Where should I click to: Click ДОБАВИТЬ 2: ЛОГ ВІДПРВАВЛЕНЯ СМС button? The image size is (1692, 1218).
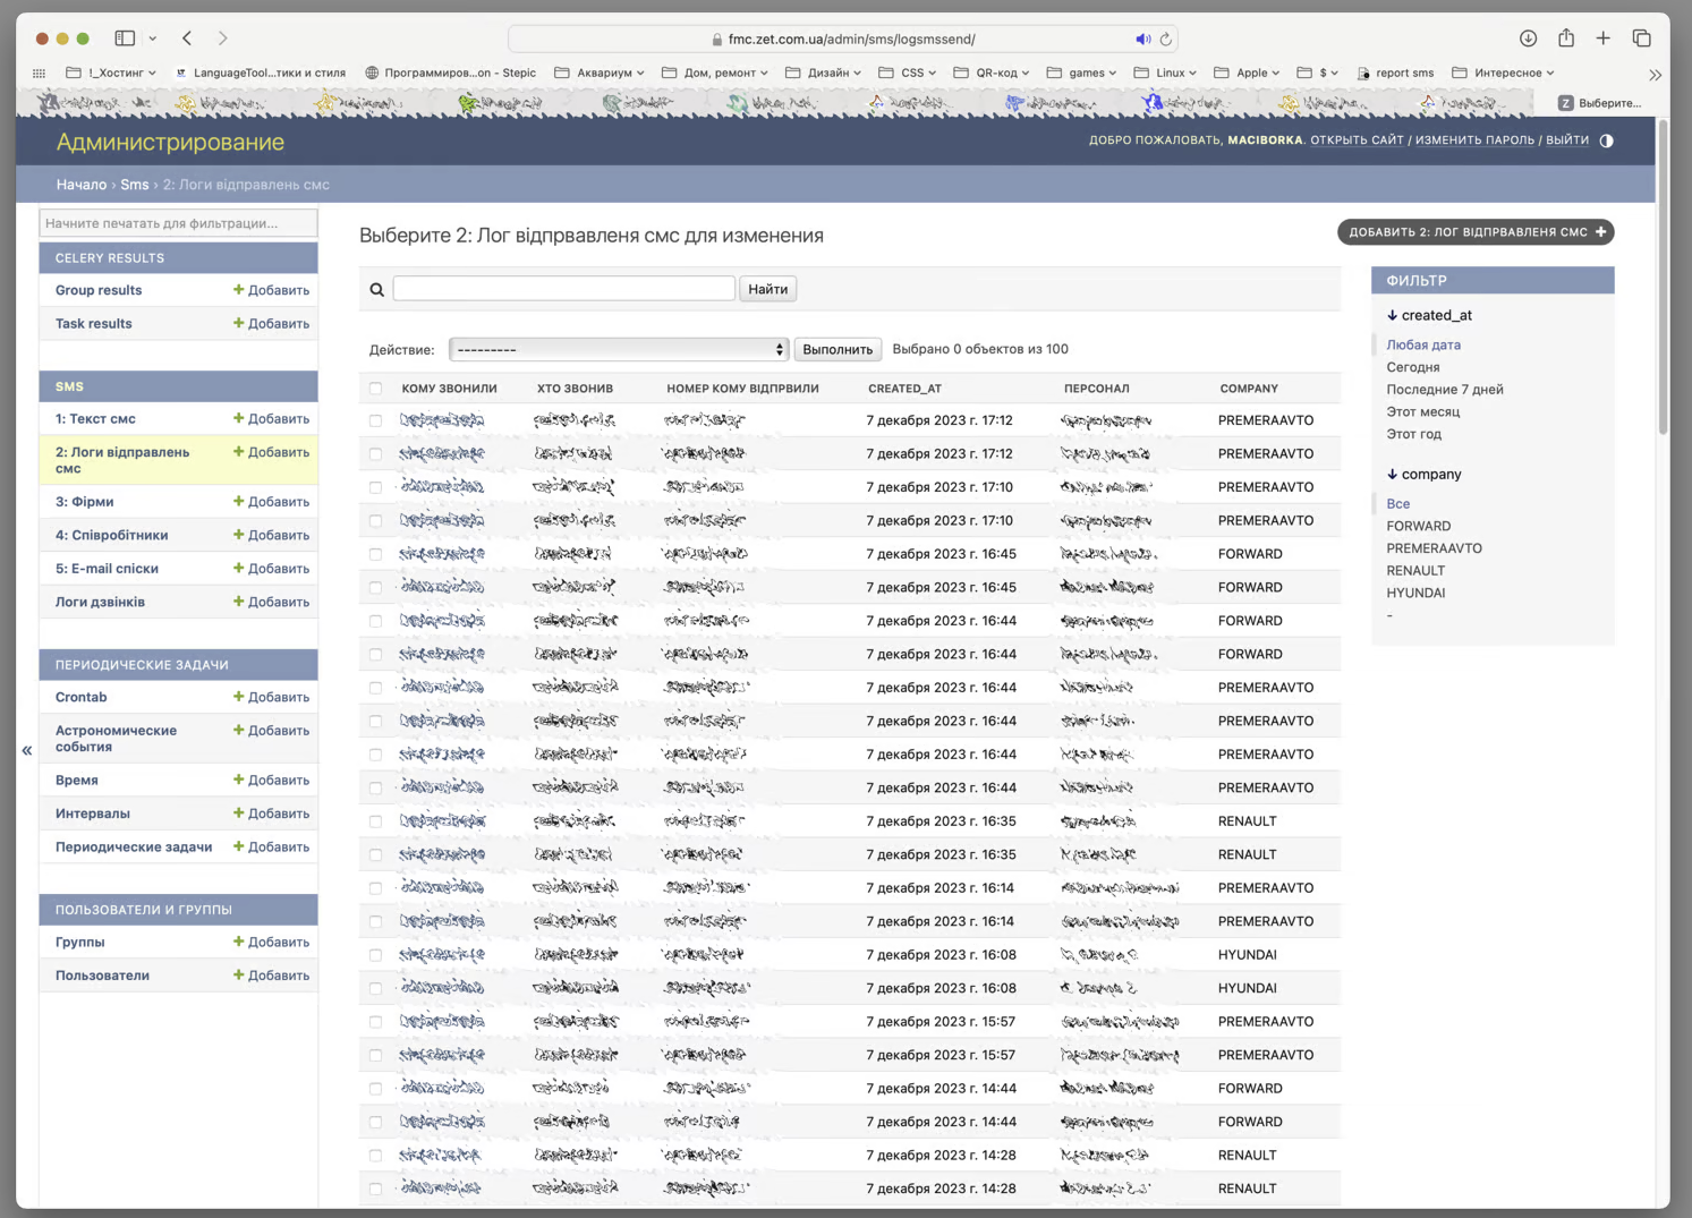(x=1475, y=232)
